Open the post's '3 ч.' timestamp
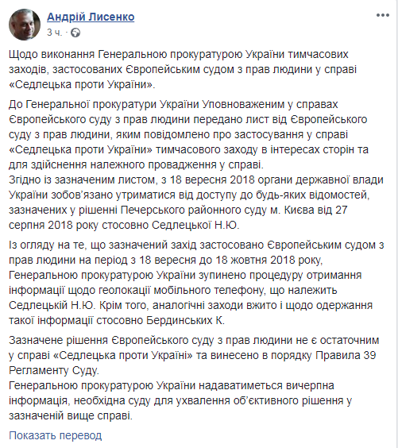Image resolution: width=398 pixels, height=448 pixels. click(x=54, y=33)
